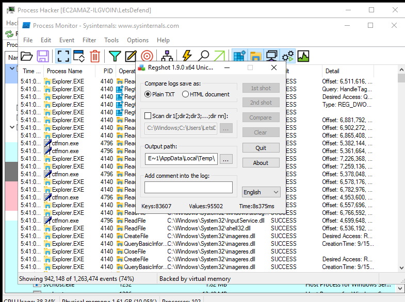Viewport: 405px width, 302px height.
Task: Collapse the lower tree node in Process Hacker
Action: coord(12,127)
